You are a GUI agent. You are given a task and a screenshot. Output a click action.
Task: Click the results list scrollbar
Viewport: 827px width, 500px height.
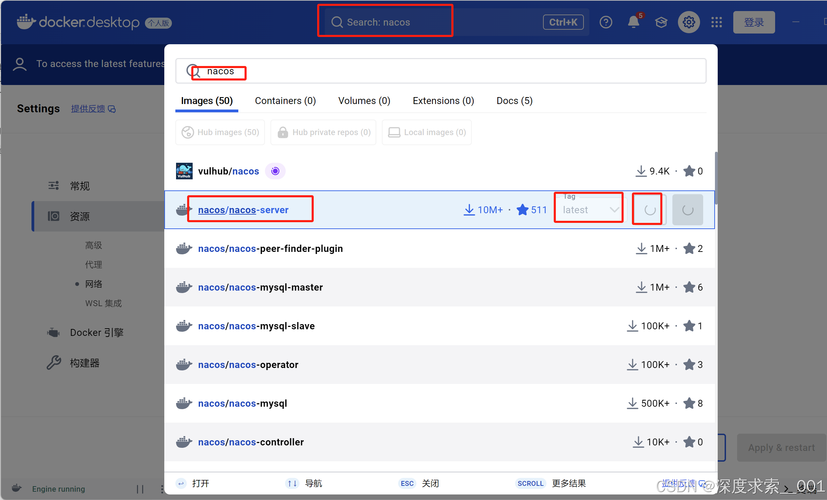pyautogui.click(x=716, y=178)
